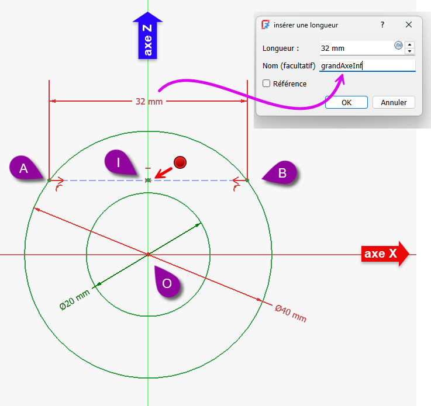Image resolution: width=431 pixels, height=406 pixels.
Task: Decrease Longueur with the down stepper
Action: click(x=409, y=51)
